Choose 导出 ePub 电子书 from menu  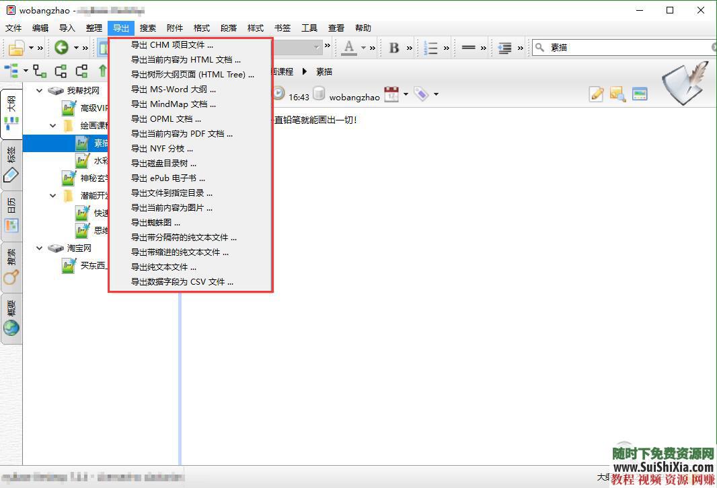click(168, 178)
